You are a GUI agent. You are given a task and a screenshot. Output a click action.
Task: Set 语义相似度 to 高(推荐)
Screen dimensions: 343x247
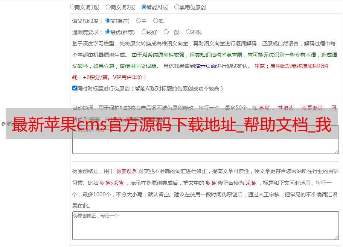(108, 21)
